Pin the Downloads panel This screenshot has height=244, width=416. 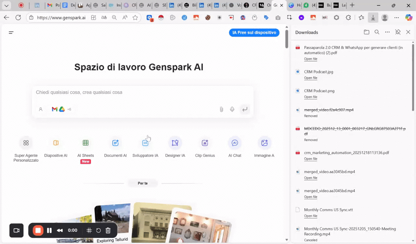click(x=398, y=32)
